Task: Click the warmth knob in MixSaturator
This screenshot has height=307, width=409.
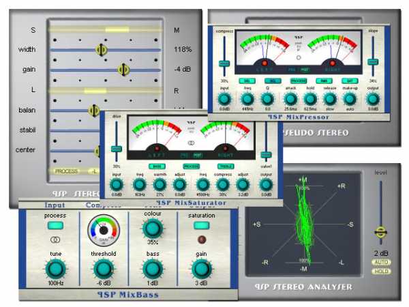Action: tap(160, 185)
